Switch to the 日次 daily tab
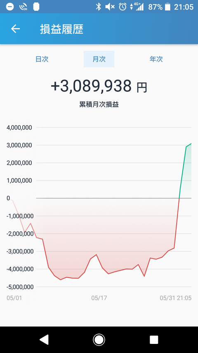198x353 pixels. (x=42, y=59)
